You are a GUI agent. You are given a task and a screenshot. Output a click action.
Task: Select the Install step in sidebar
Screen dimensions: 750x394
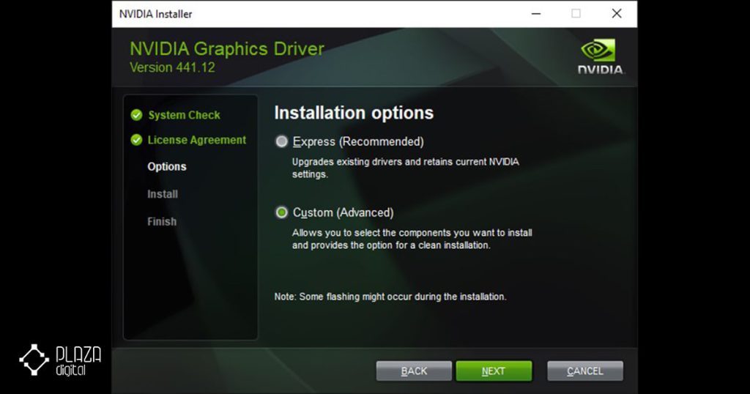[x=163, y=194]
